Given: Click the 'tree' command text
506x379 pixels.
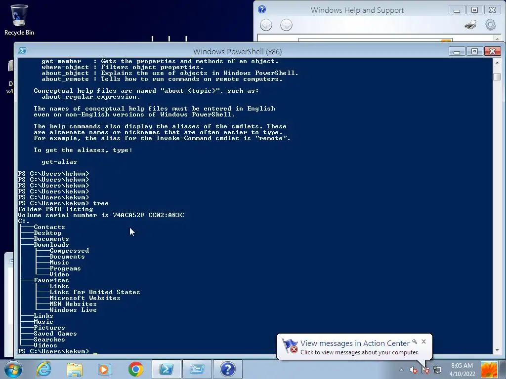Looking at the screenshot, I should [x=101, y=203].
